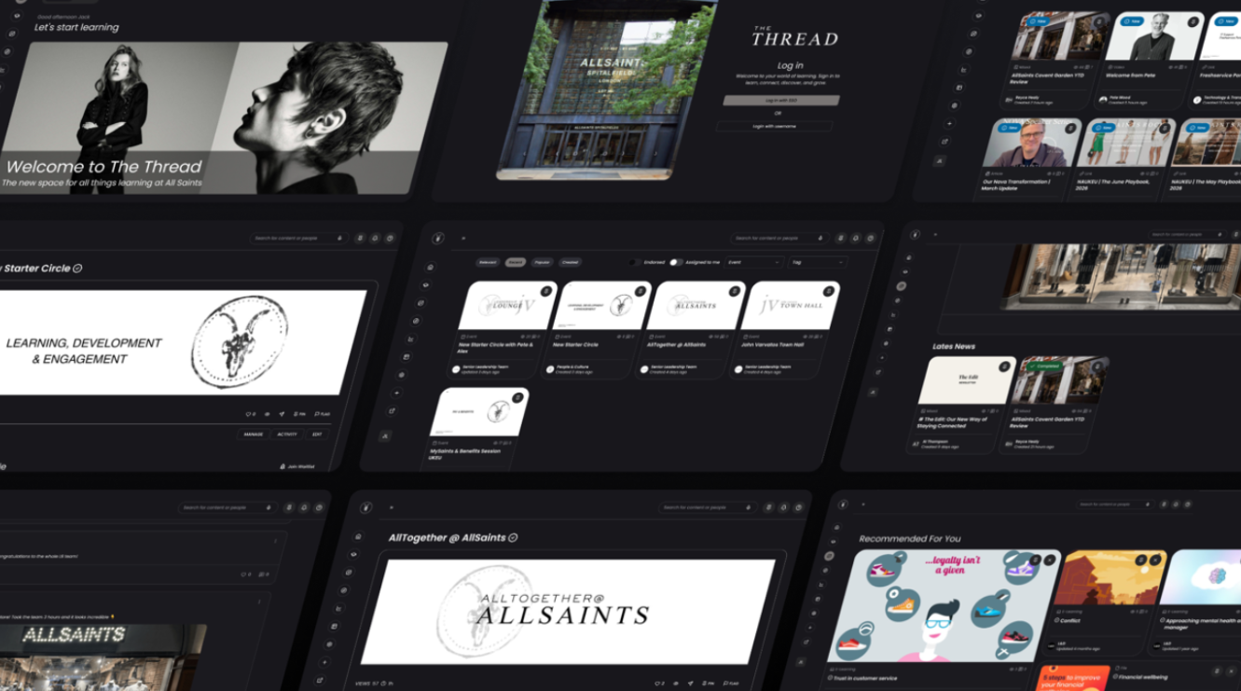Toggle the Assigned to me switch
Image resolution: width=1241 pixels, height=691 pixels.
pos(676,262)
